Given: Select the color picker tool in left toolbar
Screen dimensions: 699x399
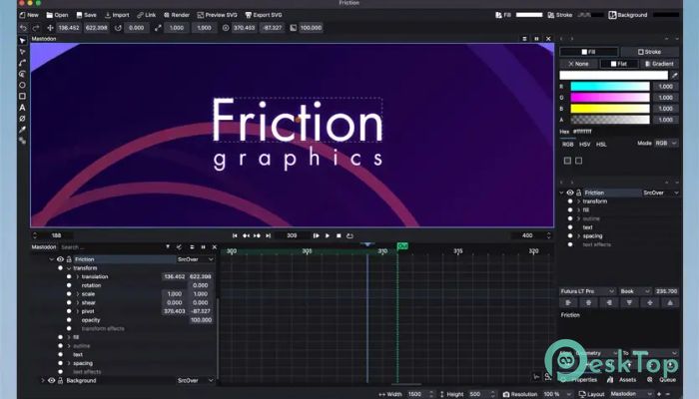Looking at the screenshot, I should (22, 130).
